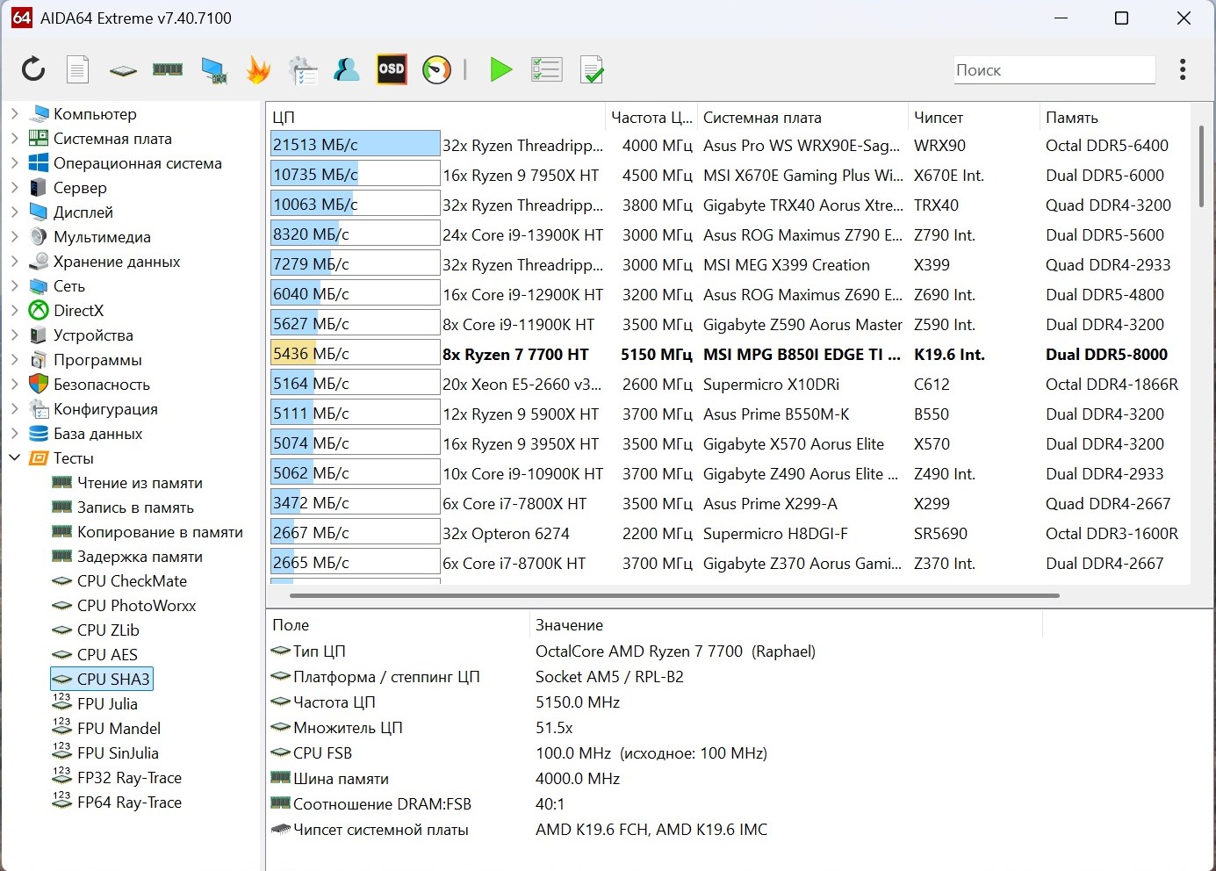Open the checklist results icon

coord(546,69)
